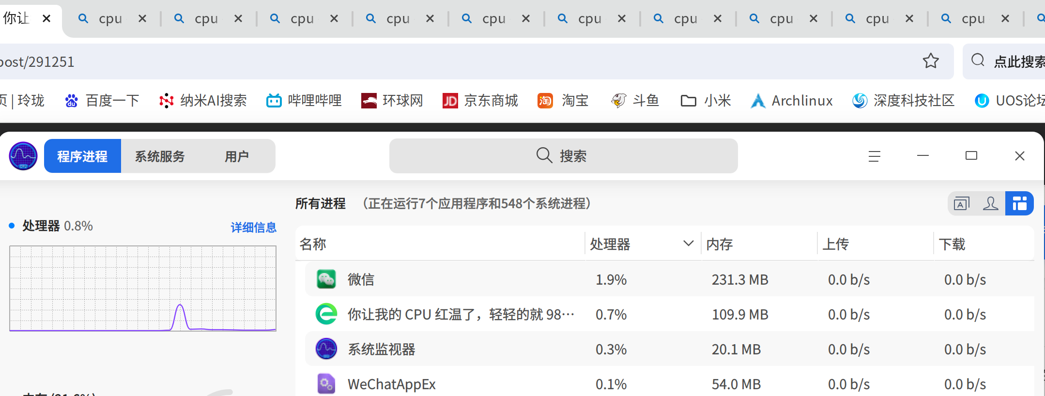Close the first browser tab 你让
The height and width of the screenshot is (396, 1045).
tap(46, 18)
